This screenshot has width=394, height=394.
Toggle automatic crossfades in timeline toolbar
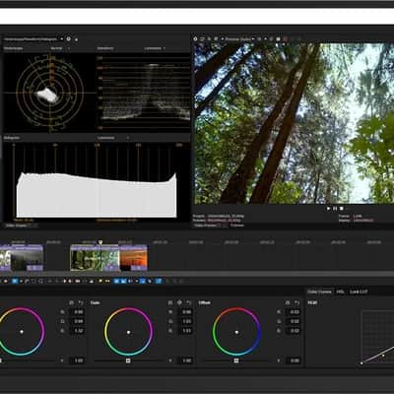[x=123, y=281]
